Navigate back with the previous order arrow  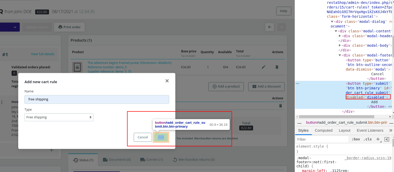[269, 27]
